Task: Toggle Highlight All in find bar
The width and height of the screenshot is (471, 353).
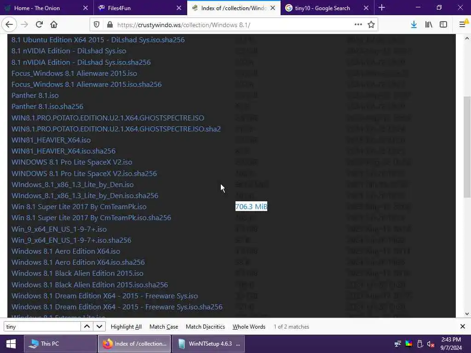Action: (126, 327)
